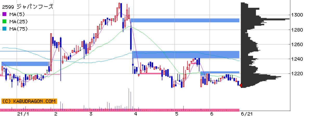Click the 'MA(25)' legend label
Viewport: 312px width, 117px height.
(x=18, y=21)
